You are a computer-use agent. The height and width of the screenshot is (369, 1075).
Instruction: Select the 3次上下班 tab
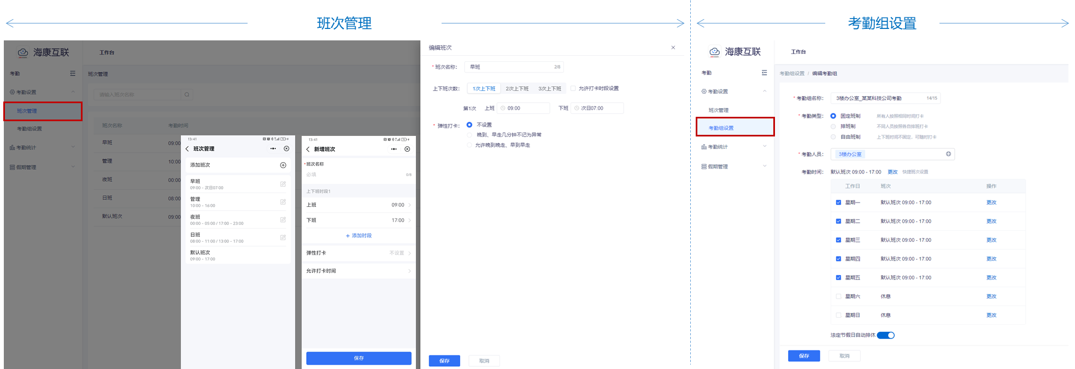point(549,88)
